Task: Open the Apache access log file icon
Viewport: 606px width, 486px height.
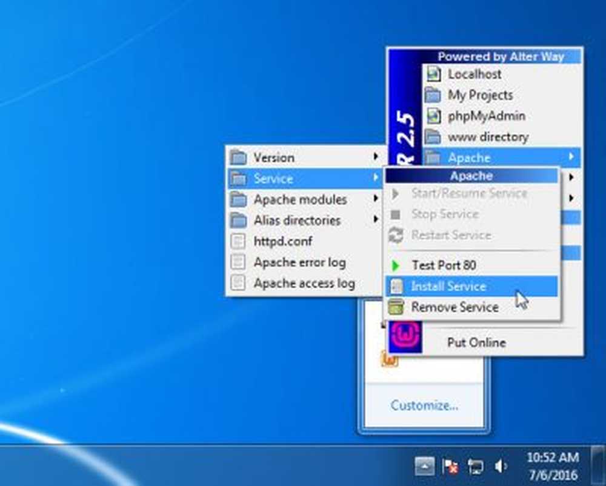Action: point(238,283)
